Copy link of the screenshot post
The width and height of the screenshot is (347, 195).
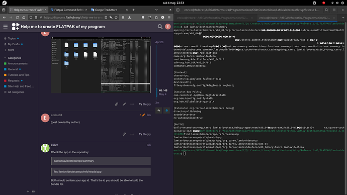click(116, 104)
